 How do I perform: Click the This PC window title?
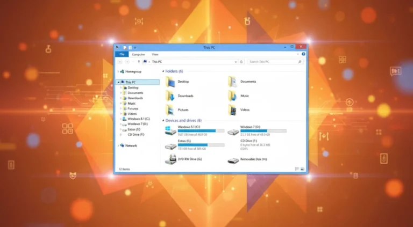pos(209,48)
